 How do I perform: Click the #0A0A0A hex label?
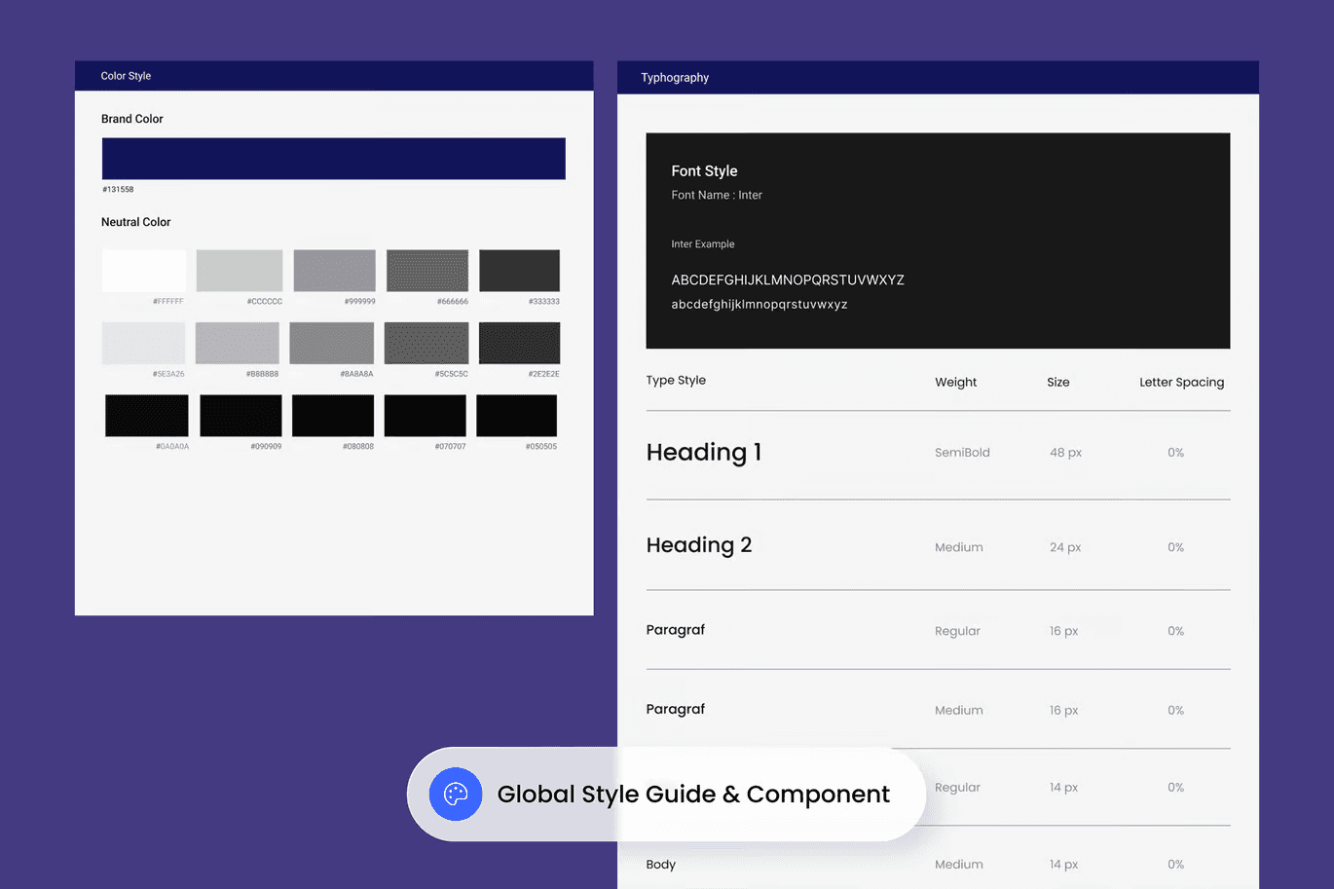point(172,447)
